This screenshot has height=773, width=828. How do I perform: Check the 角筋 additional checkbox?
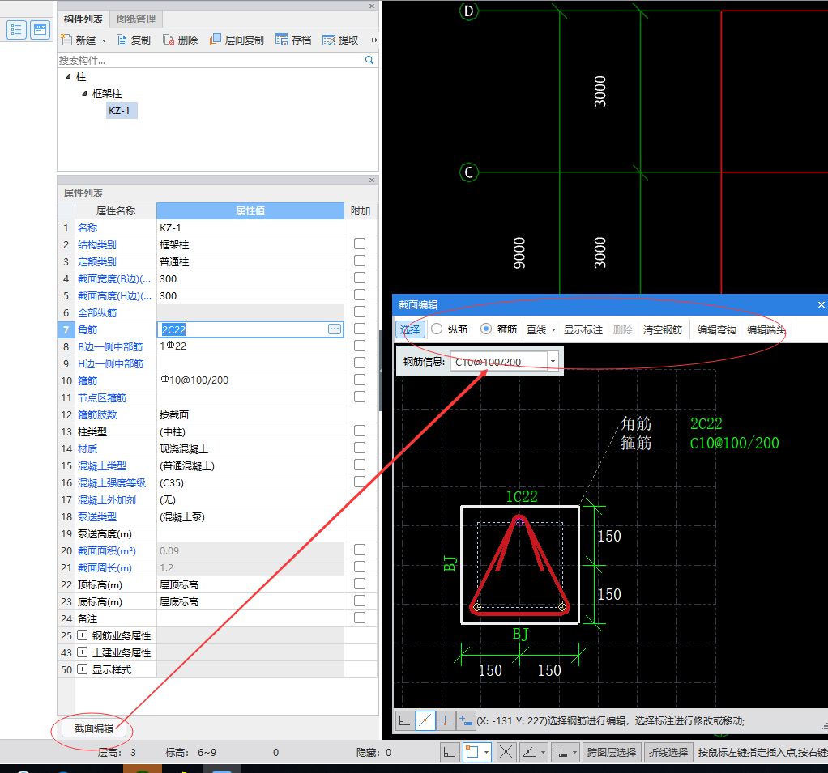pos(360,329)
